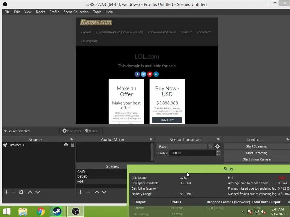
Task: Select the Browser 3 source row
Action: tap(39, 145)
